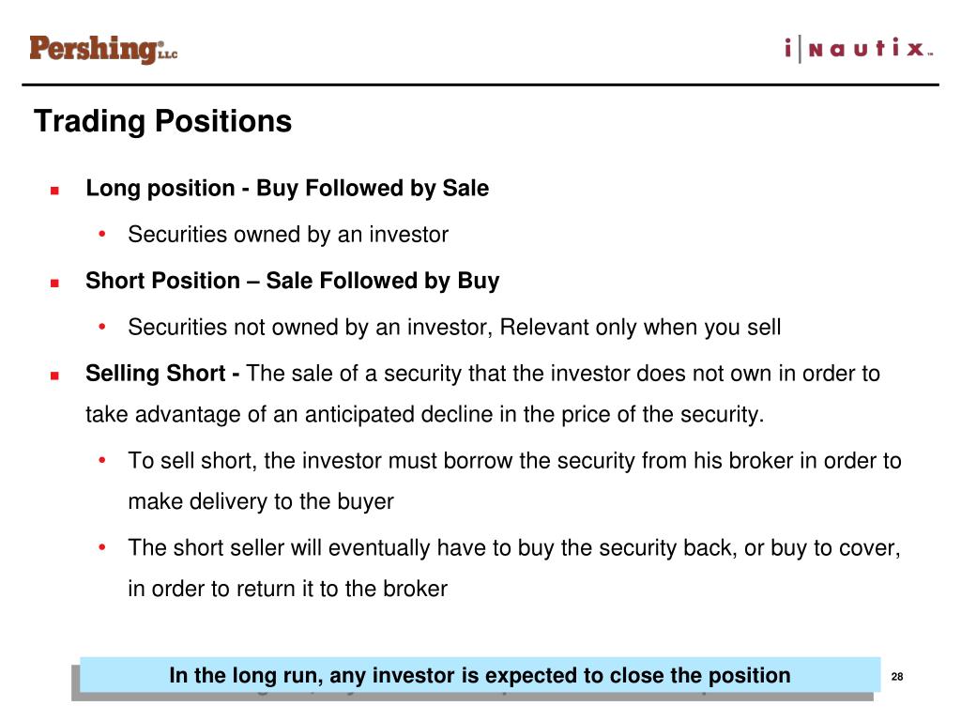Click the Pershing LLC logo
Image resolution: width=961 pixels, height=721 pixels.
103,49
